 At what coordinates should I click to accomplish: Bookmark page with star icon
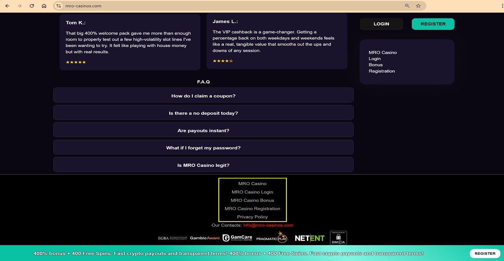418,6
